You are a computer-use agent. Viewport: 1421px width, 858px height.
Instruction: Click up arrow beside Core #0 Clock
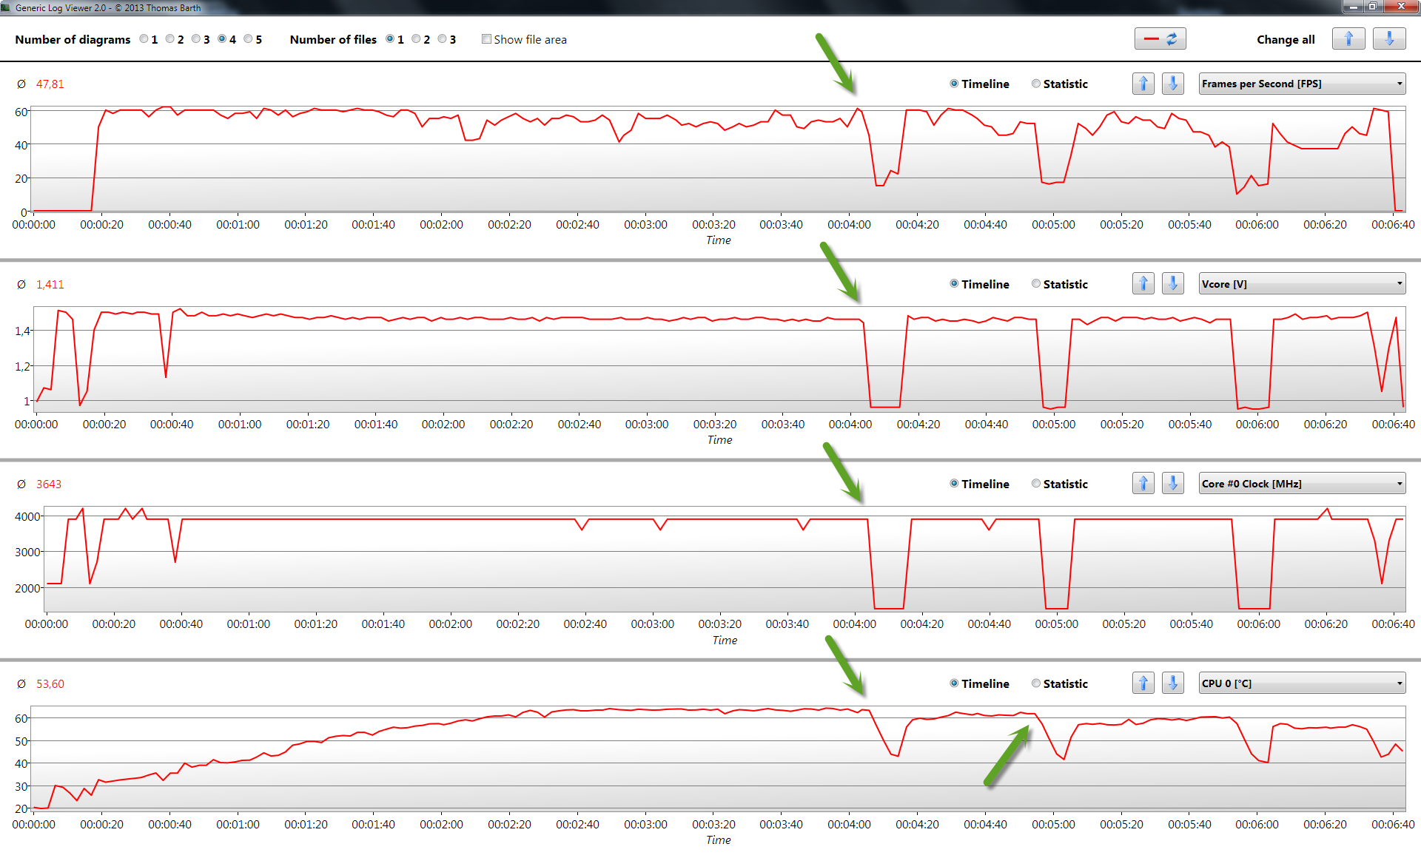coord(1143,484)
